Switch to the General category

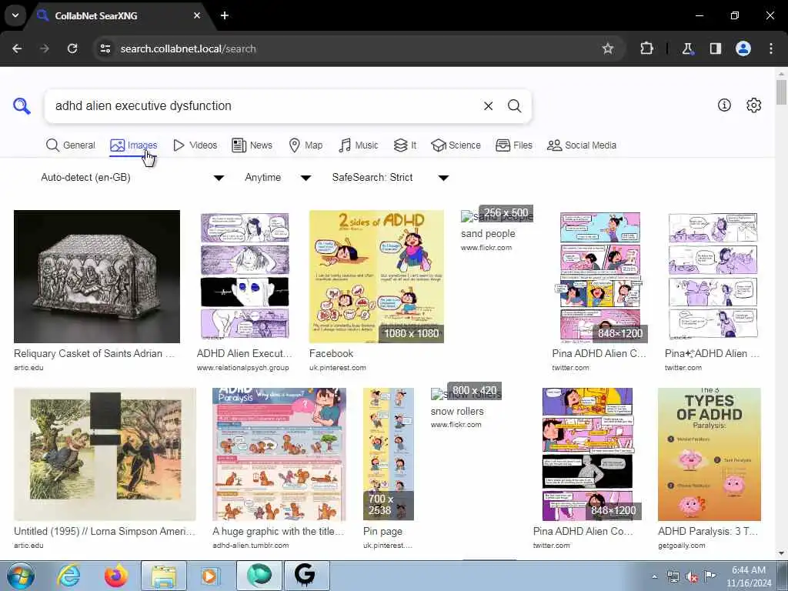(70, 145)
